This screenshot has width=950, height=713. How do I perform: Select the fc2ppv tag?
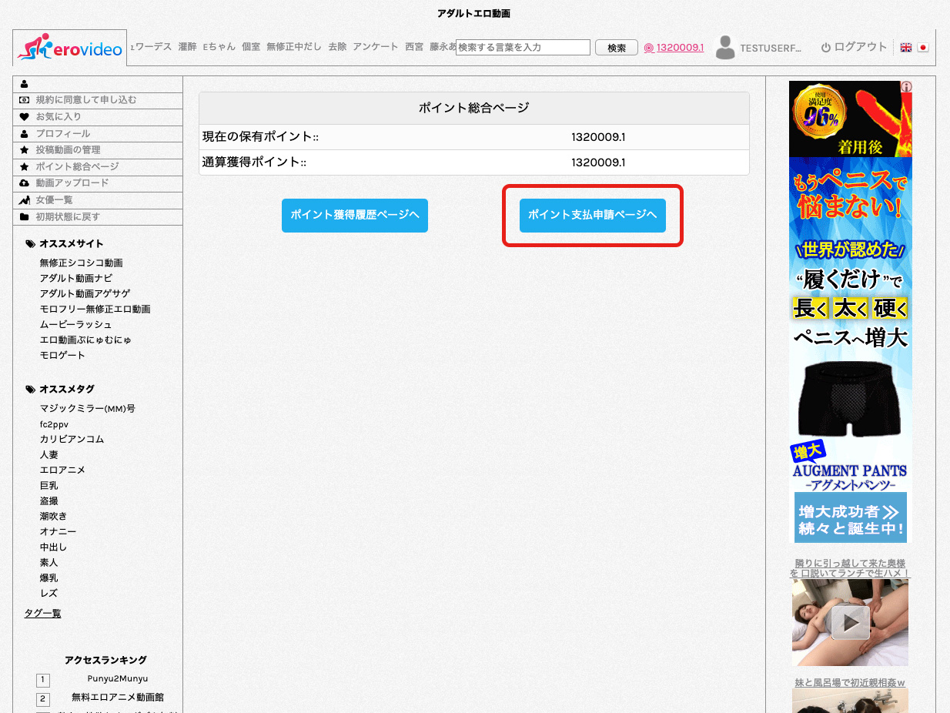[54, 424]
